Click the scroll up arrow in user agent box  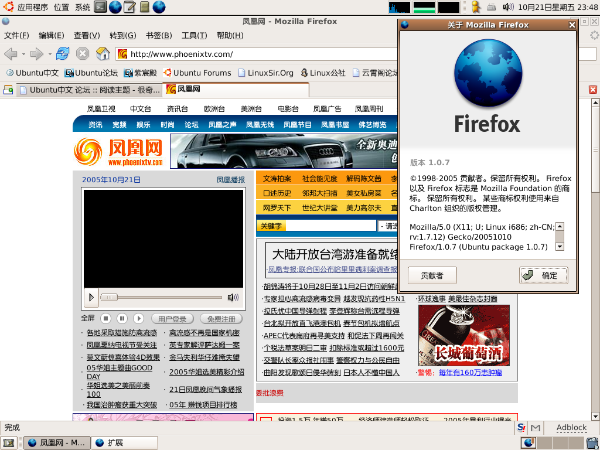tap(560, 227)
